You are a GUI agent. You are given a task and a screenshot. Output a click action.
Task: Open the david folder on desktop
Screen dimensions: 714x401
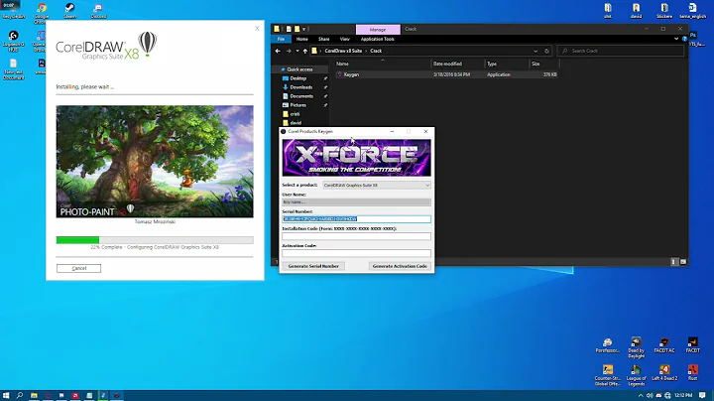pos(636,11)
